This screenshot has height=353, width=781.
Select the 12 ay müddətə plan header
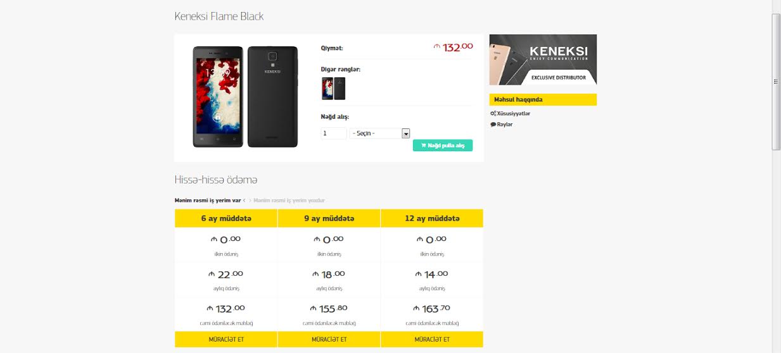pyautogui.click(x=432, y=218)
